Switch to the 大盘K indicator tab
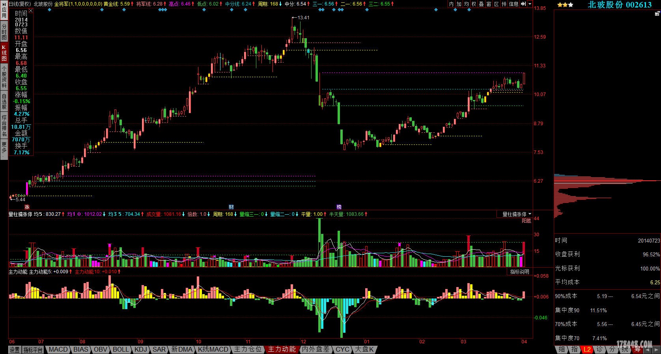Viewport: 661px width, 354px height. point(364,349)
